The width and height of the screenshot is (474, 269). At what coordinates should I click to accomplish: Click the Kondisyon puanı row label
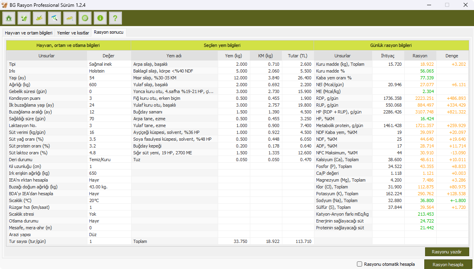25,98
